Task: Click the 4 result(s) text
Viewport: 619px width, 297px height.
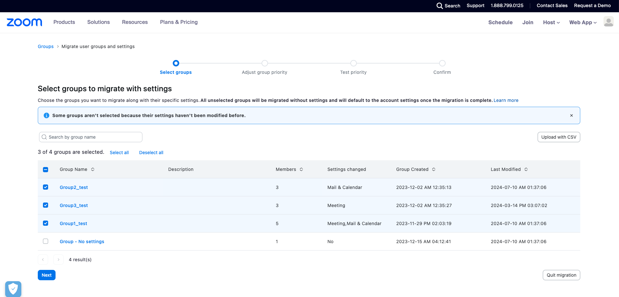Action: pos(80,260)
